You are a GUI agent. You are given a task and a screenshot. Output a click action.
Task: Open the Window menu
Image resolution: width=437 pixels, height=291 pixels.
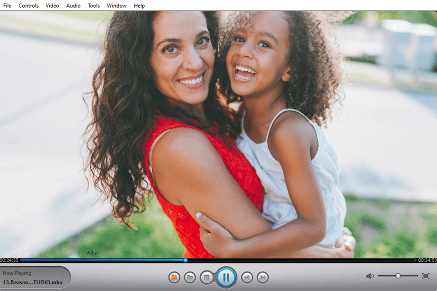[x=116, y=5]
